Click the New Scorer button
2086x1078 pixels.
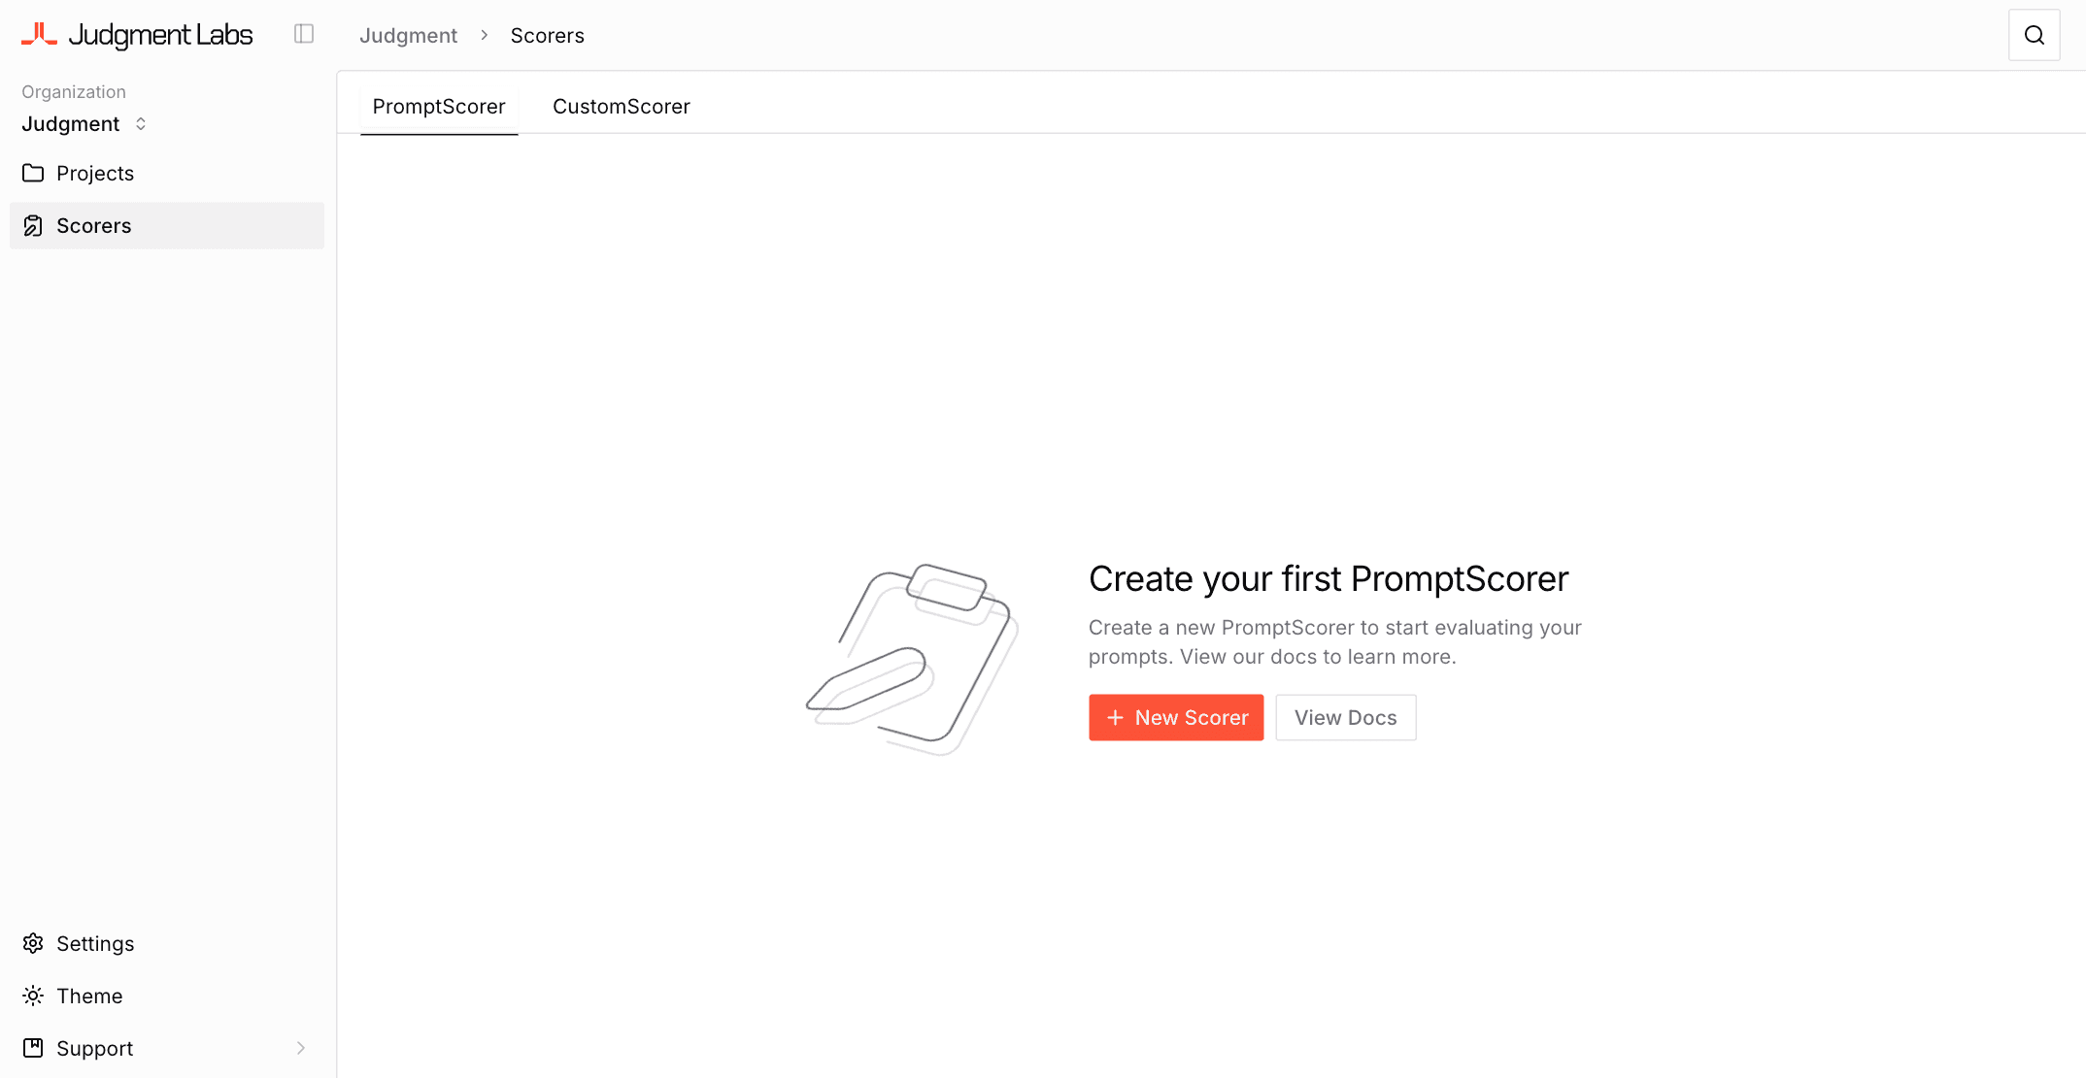click(x=1176, y=717)
